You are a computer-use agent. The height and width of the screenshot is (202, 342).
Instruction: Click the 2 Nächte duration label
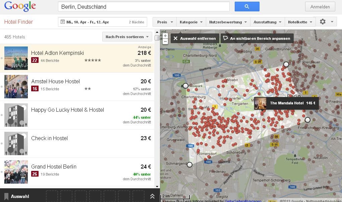click(x=136, y=22)
